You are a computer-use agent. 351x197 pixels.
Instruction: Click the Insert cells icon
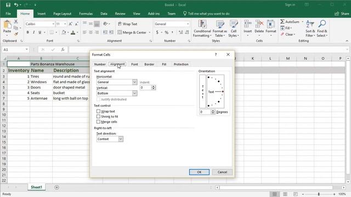[x=247, y=24]
